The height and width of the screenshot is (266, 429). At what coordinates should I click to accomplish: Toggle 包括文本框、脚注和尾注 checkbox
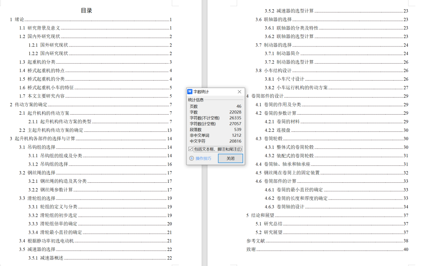(x=191, y=149)
